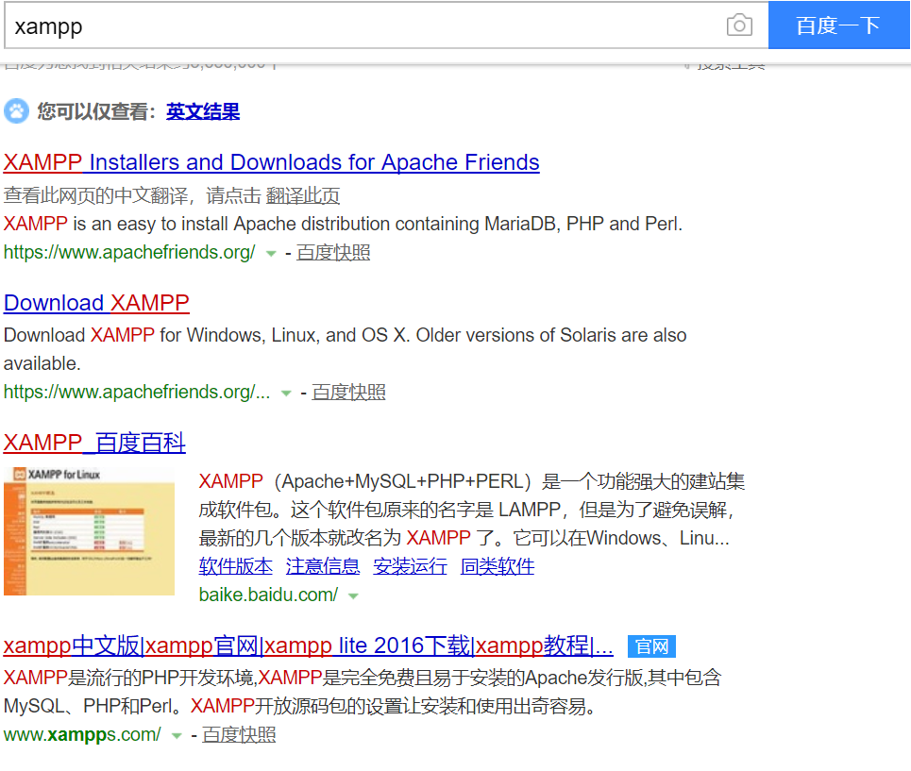The height and width of the screenshot is (771, 911).
Task: Open the https://www.apachefriends.org/ URL of the first result
Action: point(129,253)
